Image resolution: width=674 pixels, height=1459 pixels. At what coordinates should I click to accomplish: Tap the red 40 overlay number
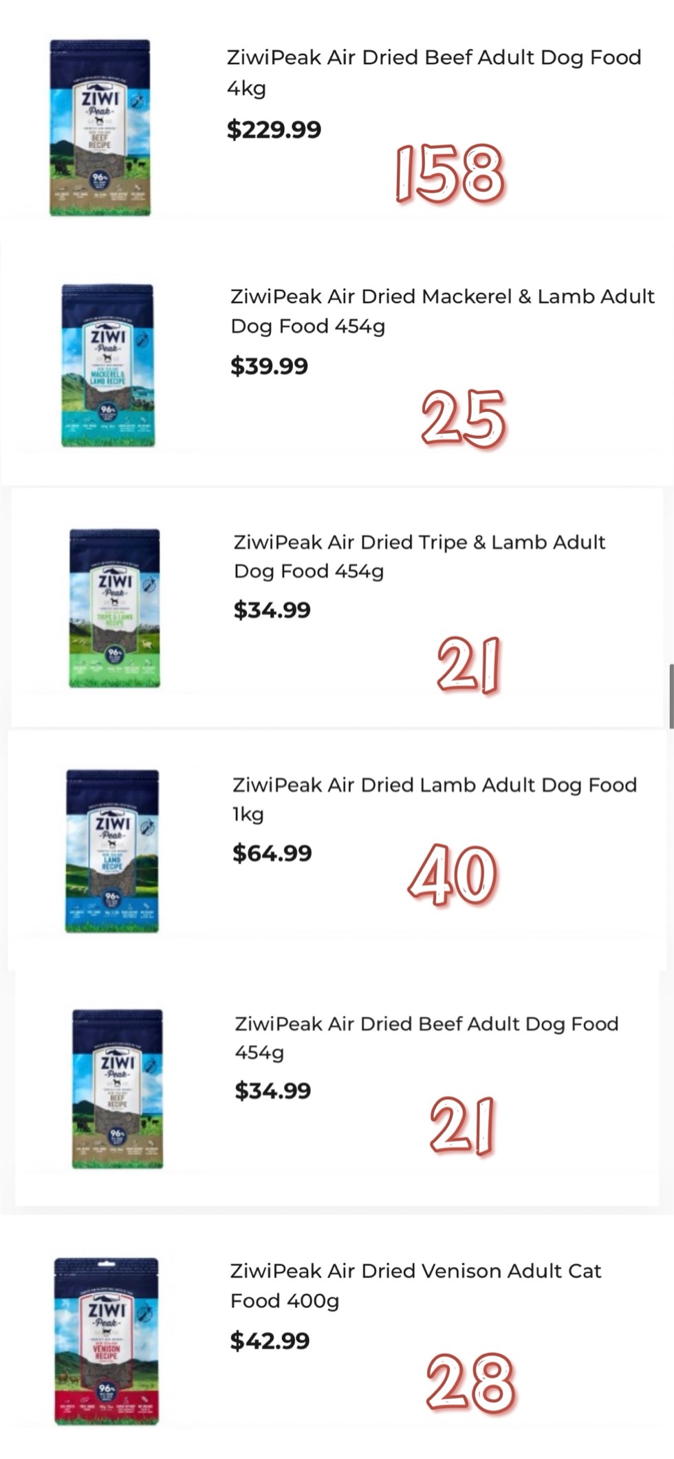pyautogui.click(x=453, y=874)
